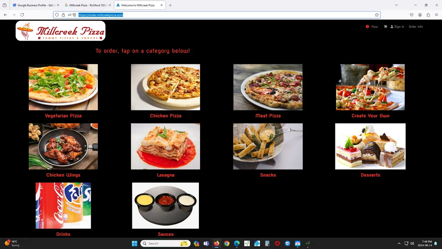
Task: Close the Welcome to Millcreek Pizza tab
Action: (161, 5)
